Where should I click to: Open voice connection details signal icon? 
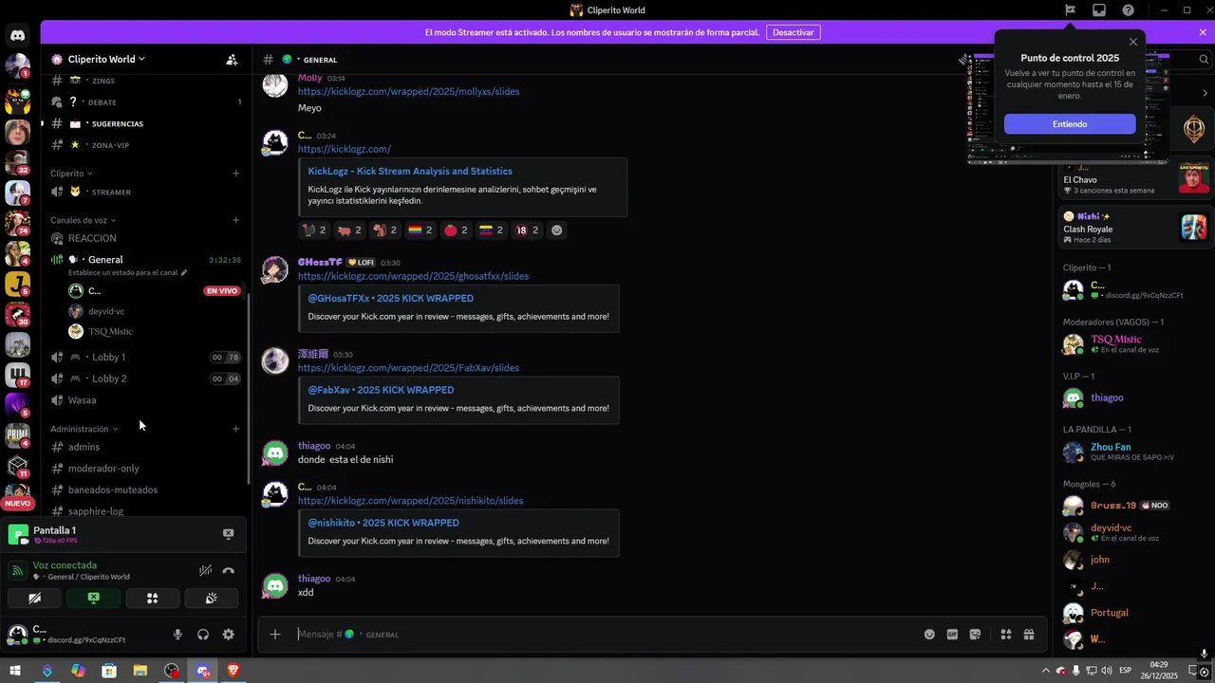coord(16,570)
